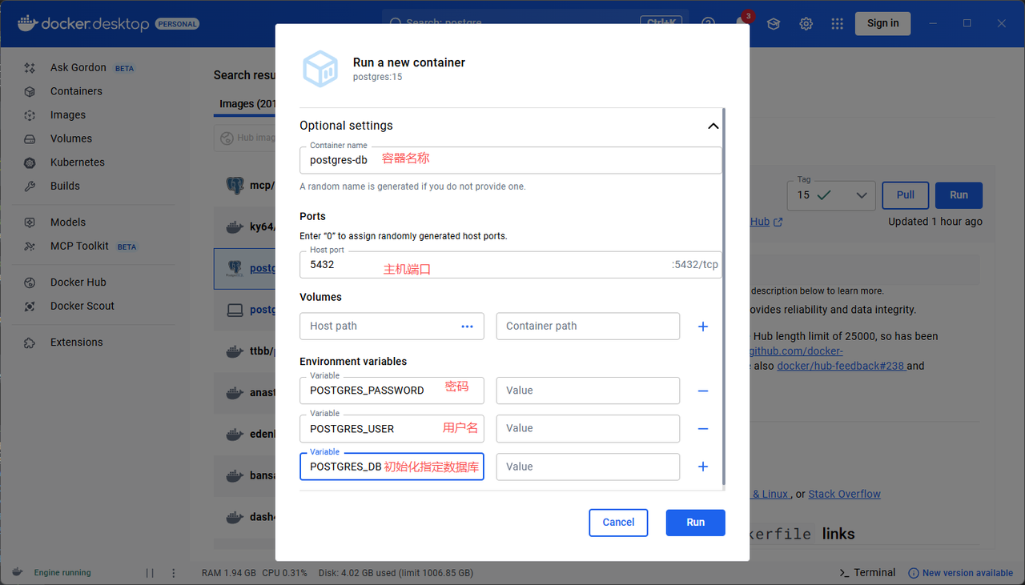The height and width of the screenshot is (585, 1025).
Task: Add another environment variable with plus icon
Action: click(x=703, y=467)
